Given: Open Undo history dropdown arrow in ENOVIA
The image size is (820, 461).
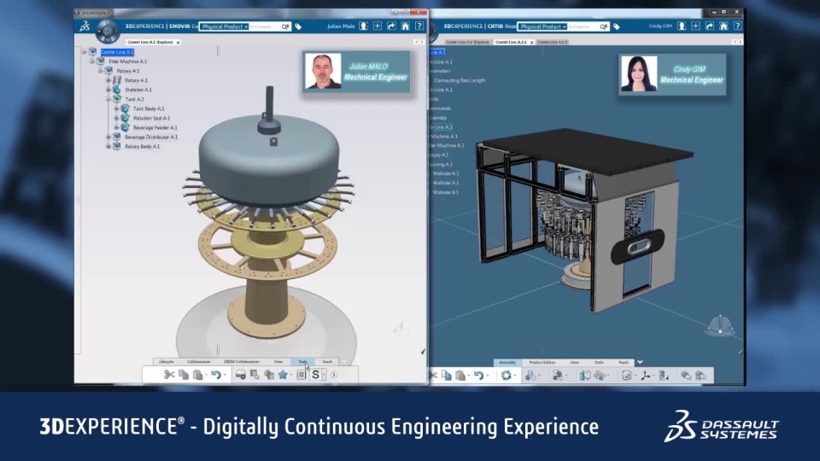Looking at the screenshot, I should pos(225,375).
